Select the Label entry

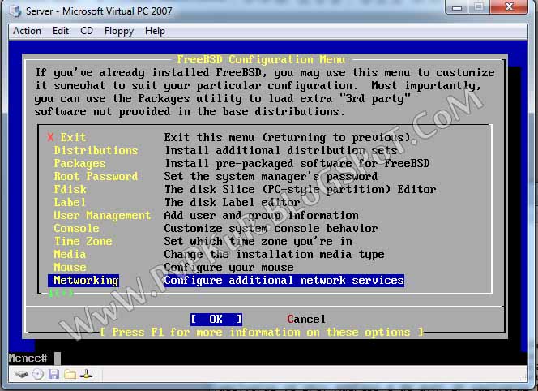(x=70, y=202)
